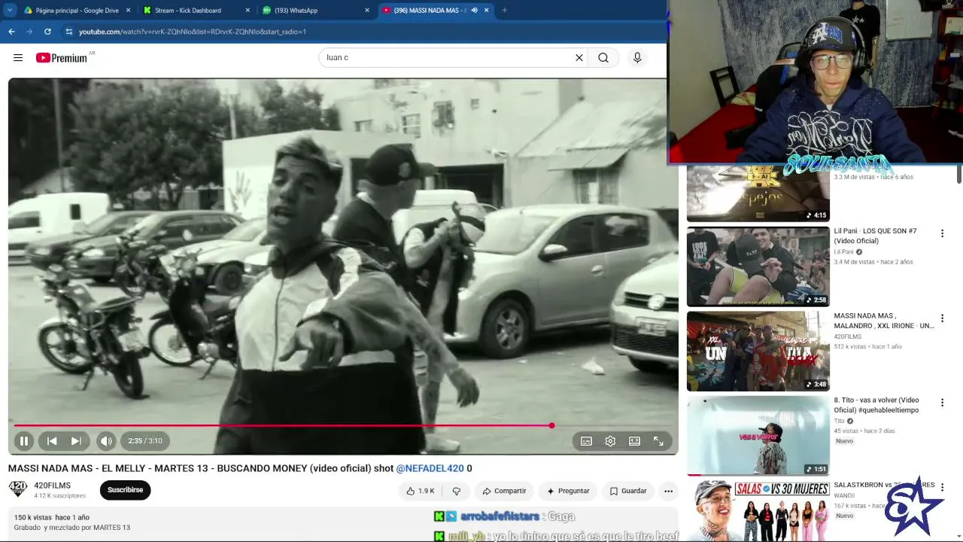963x542 pixels.
Task: View site information next to the URL
Action: tap(69, 32)
